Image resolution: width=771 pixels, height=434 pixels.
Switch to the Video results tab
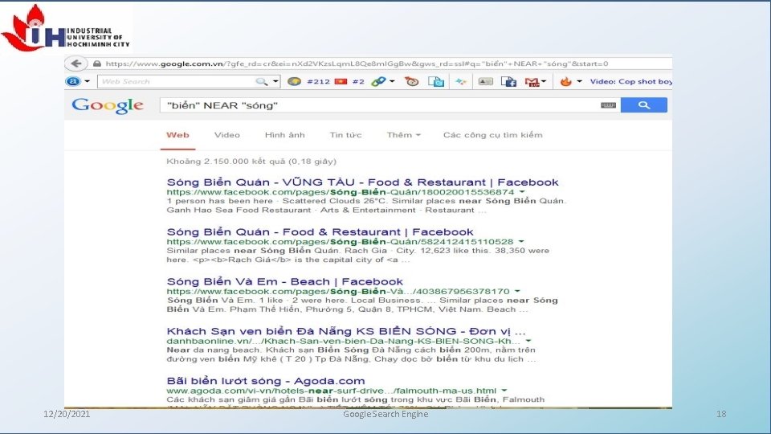(227, 135)
